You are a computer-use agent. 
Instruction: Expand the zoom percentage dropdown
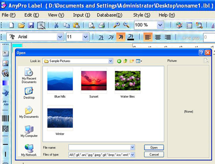tap(160, 25)
